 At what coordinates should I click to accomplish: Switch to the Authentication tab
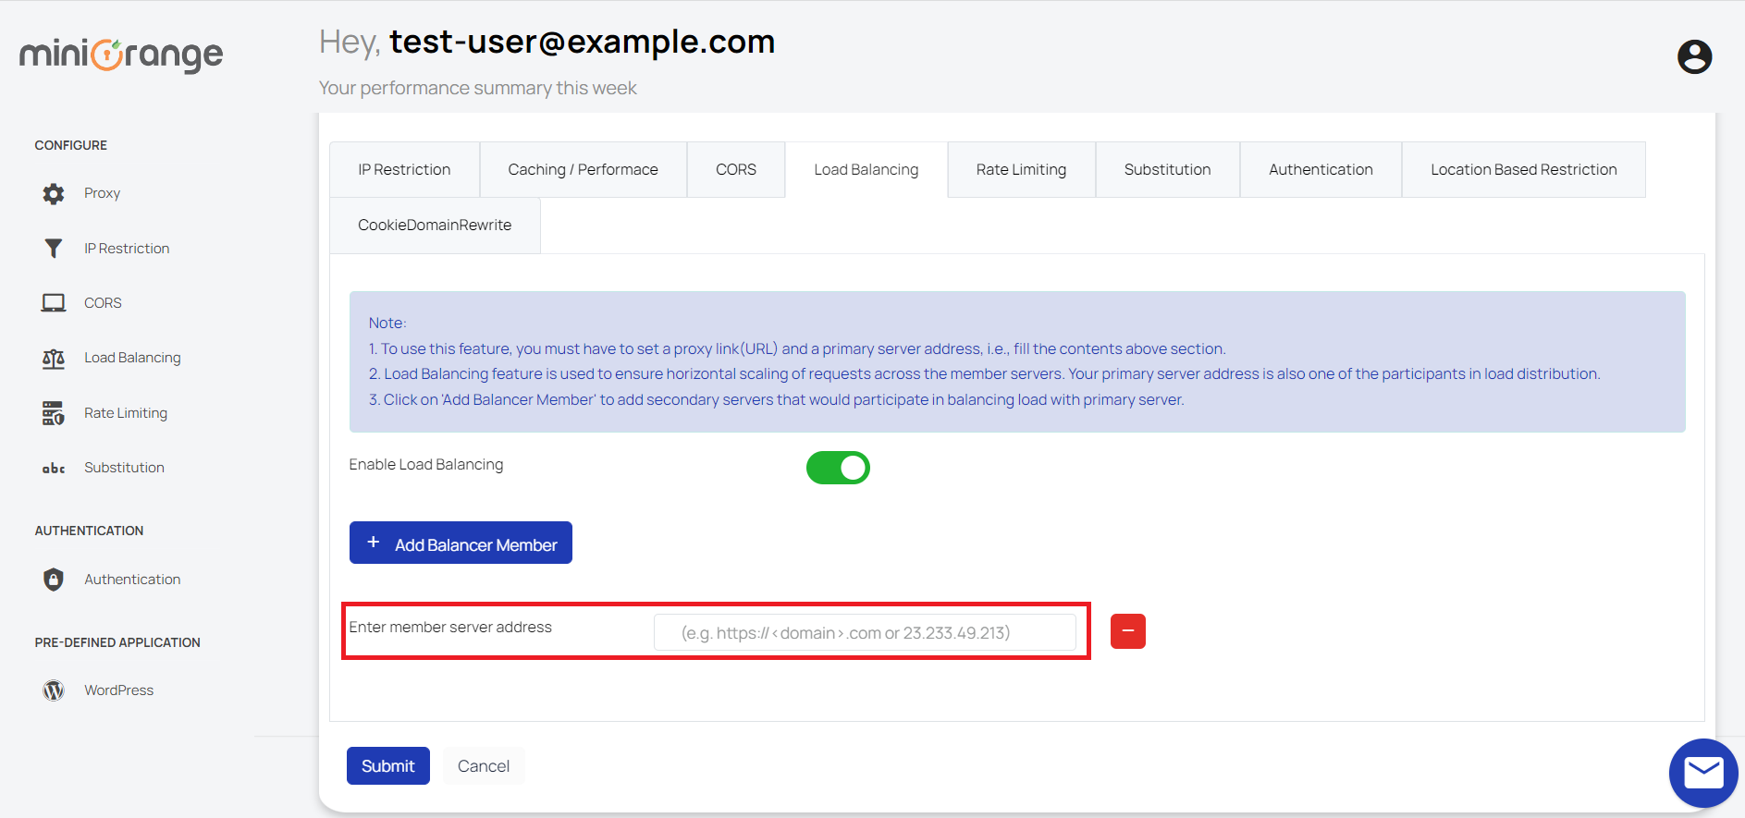[x=1321, y=169]
